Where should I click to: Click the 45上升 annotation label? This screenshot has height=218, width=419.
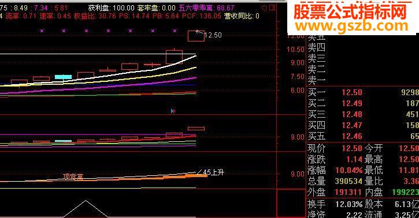[213, 172]
